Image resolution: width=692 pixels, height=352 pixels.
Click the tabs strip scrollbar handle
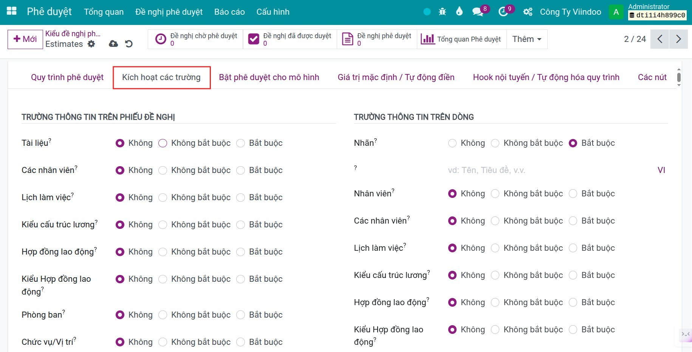[x=679, y=77]
